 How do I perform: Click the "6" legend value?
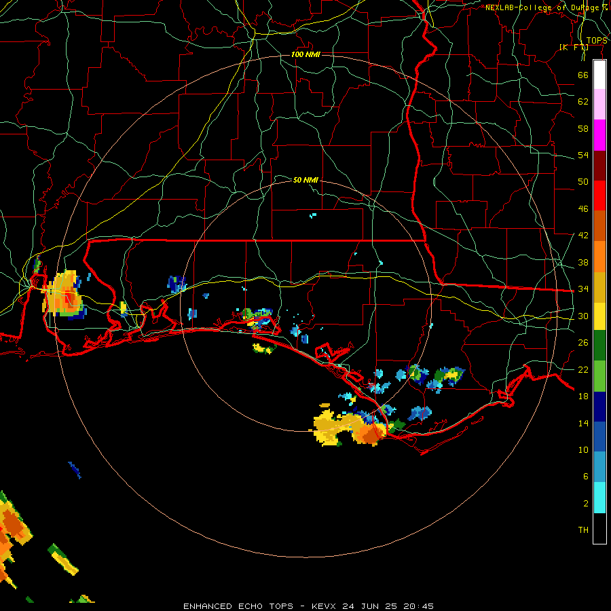pyautogui.click(x=586, y=476)
